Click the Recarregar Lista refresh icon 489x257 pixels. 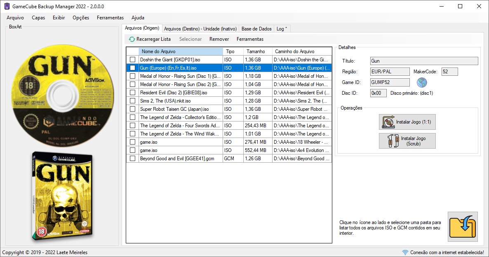point(132,39)
